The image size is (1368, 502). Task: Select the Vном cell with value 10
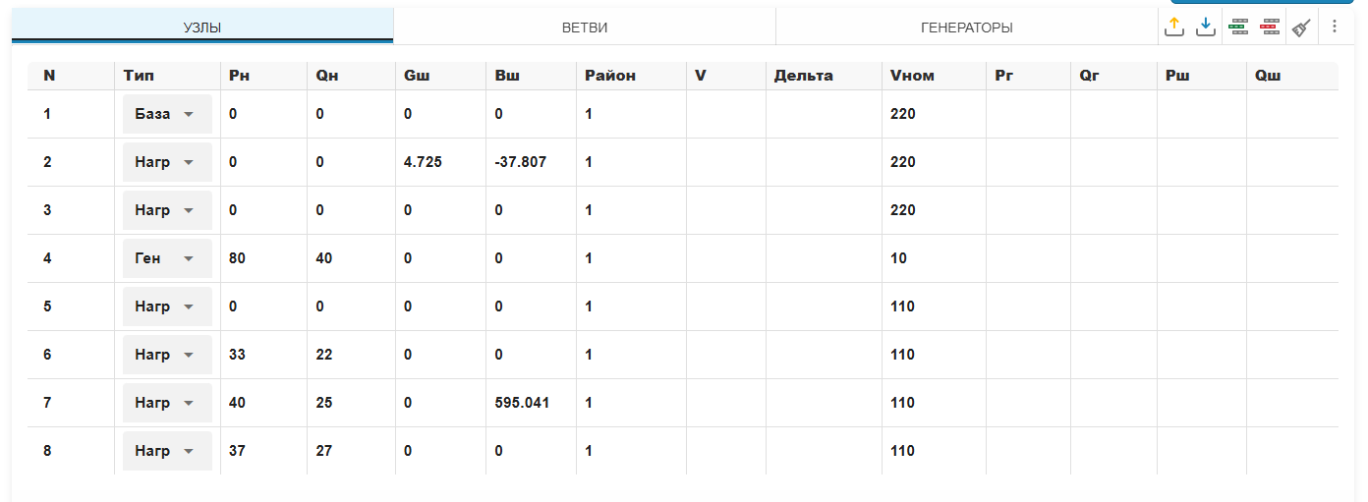pos(898,258)
